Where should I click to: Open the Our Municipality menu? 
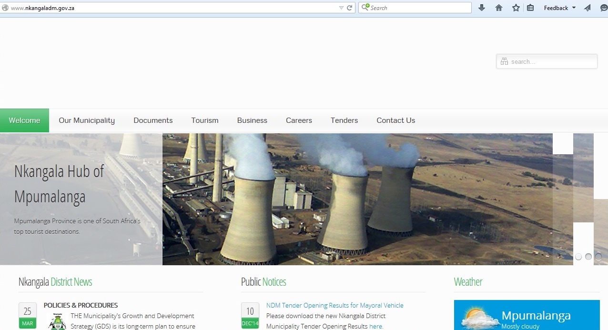(x=87, y=120)
